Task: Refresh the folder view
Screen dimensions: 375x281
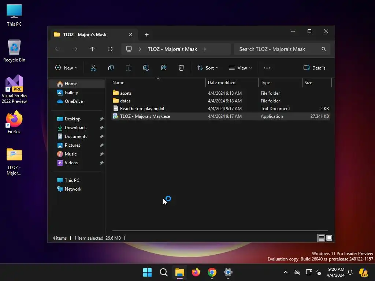Action: pos(110,49)
